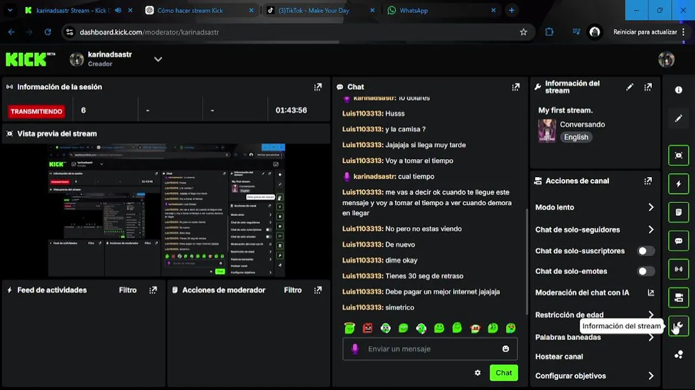Pop out the Información de la sesión panel
The height and width of the screenshot is (390, 695).
pos(318,87)
